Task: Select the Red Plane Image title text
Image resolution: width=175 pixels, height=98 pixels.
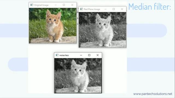Action: coord(92,9)
